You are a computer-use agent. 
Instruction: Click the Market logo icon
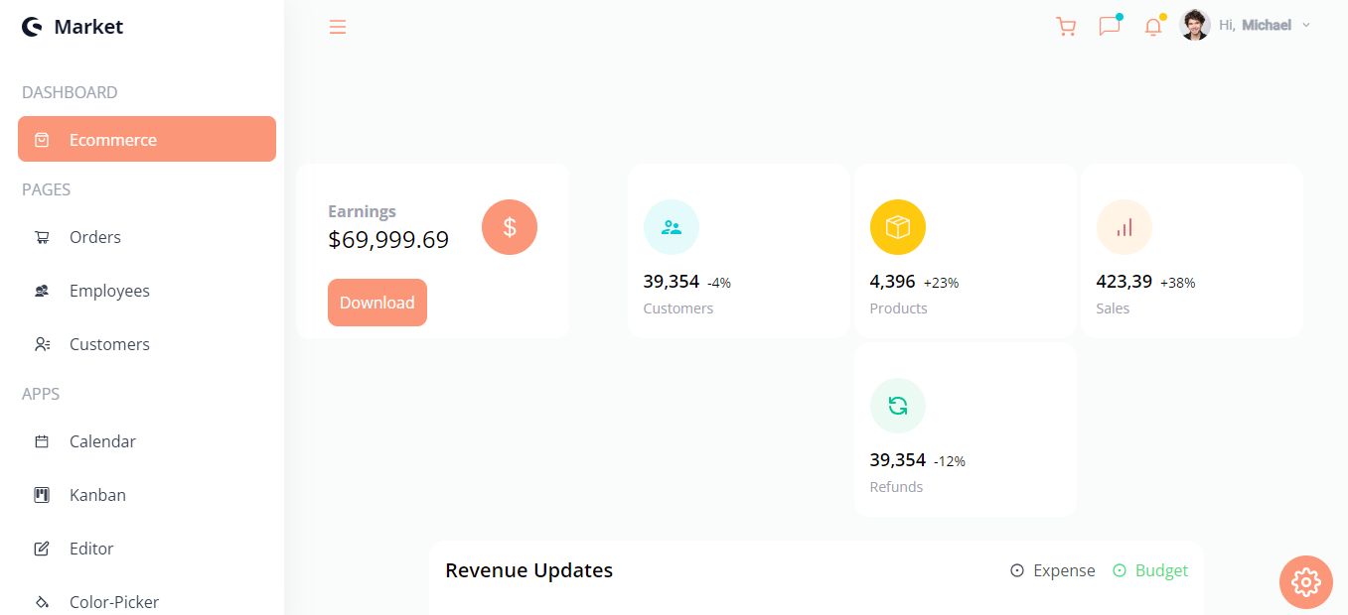(x=32, y=27)
